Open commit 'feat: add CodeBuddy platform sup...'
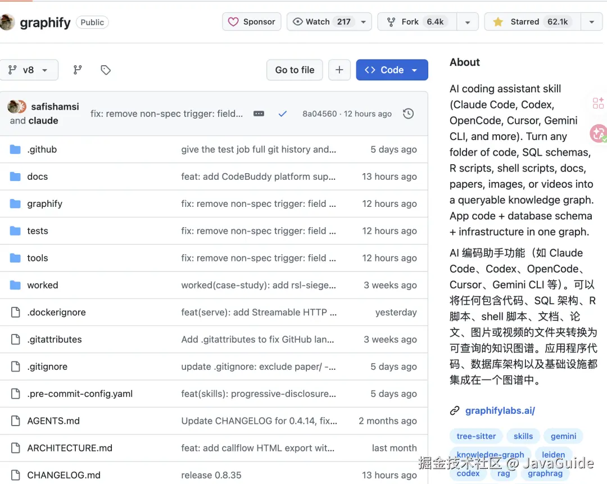 pos(258,177)
